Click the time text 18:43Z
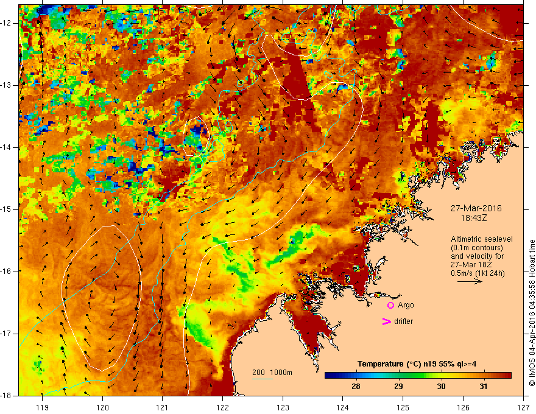Image resolution: width=536 pixels, height=414 pixels. 474,218
